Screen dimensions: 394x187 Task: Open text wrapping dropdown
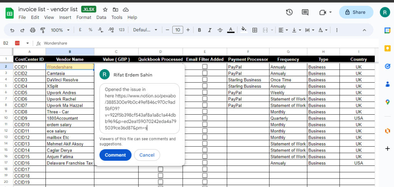point(310,30)
